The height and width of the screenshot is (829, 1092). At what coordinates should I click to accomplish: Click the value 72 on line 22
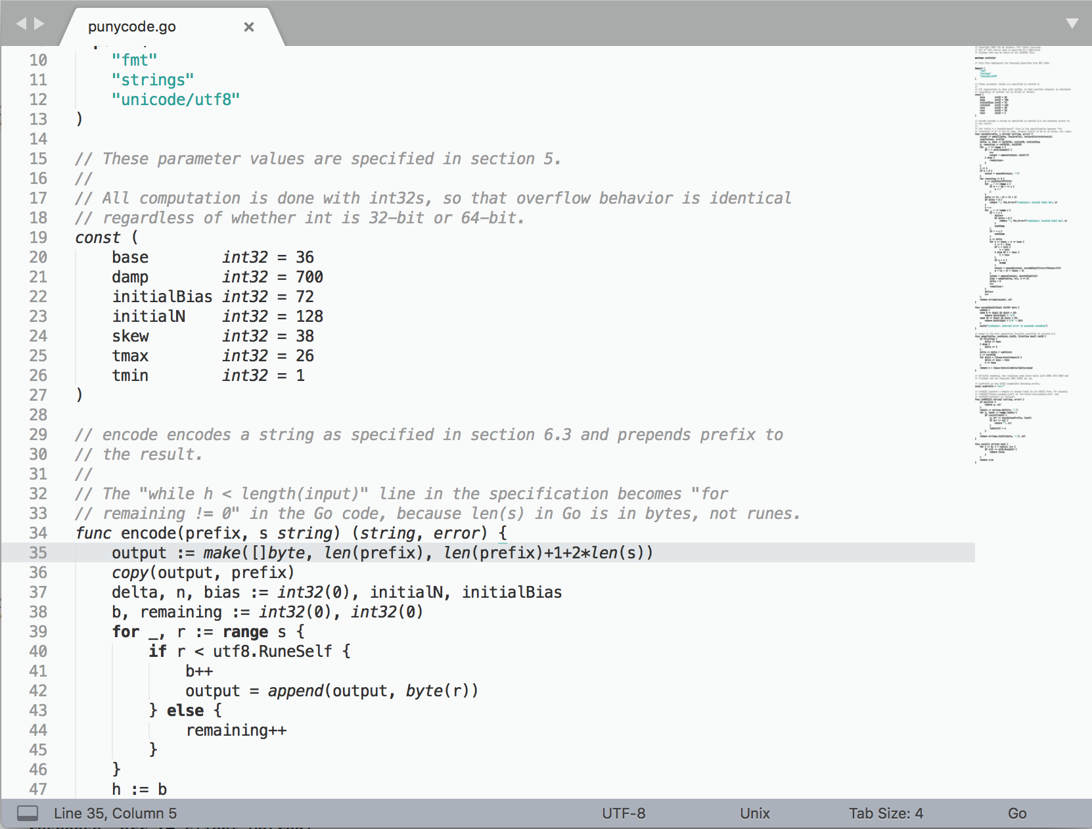tap(305, 297)
